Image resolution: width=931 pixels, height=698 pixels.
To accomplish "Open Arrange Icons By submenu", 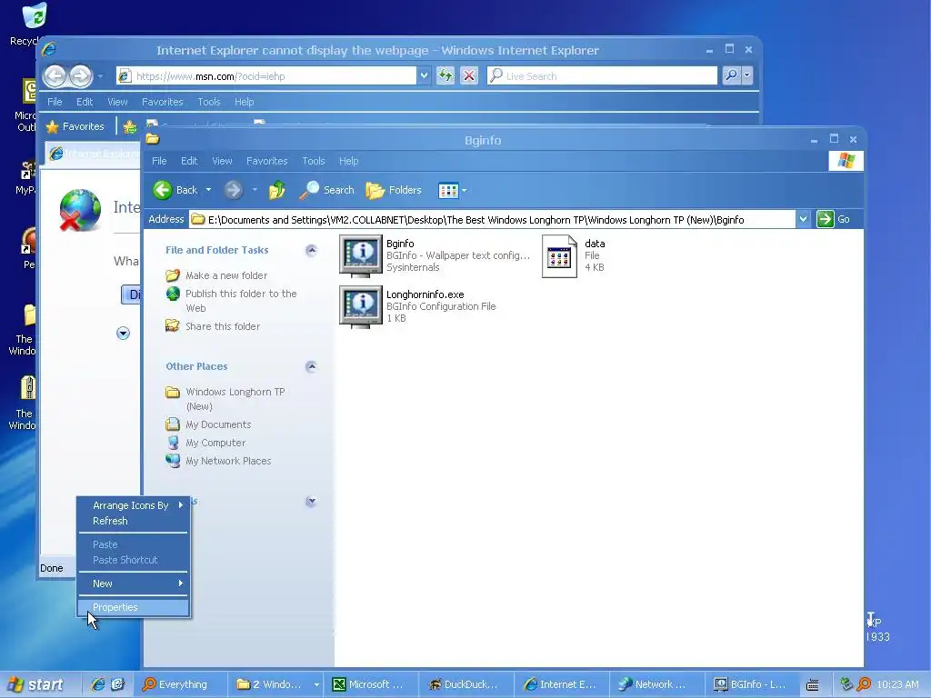I will (x=134, y=505).
